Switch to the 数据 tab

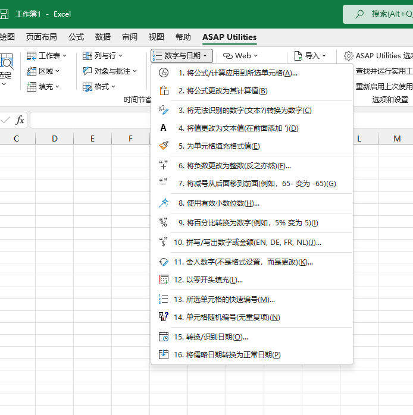(x=103, y=37)
